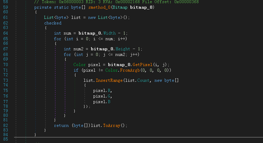The image size is (263, 143).
Task: Click the 'if' keyword on line 71
Action: point(76,70)
